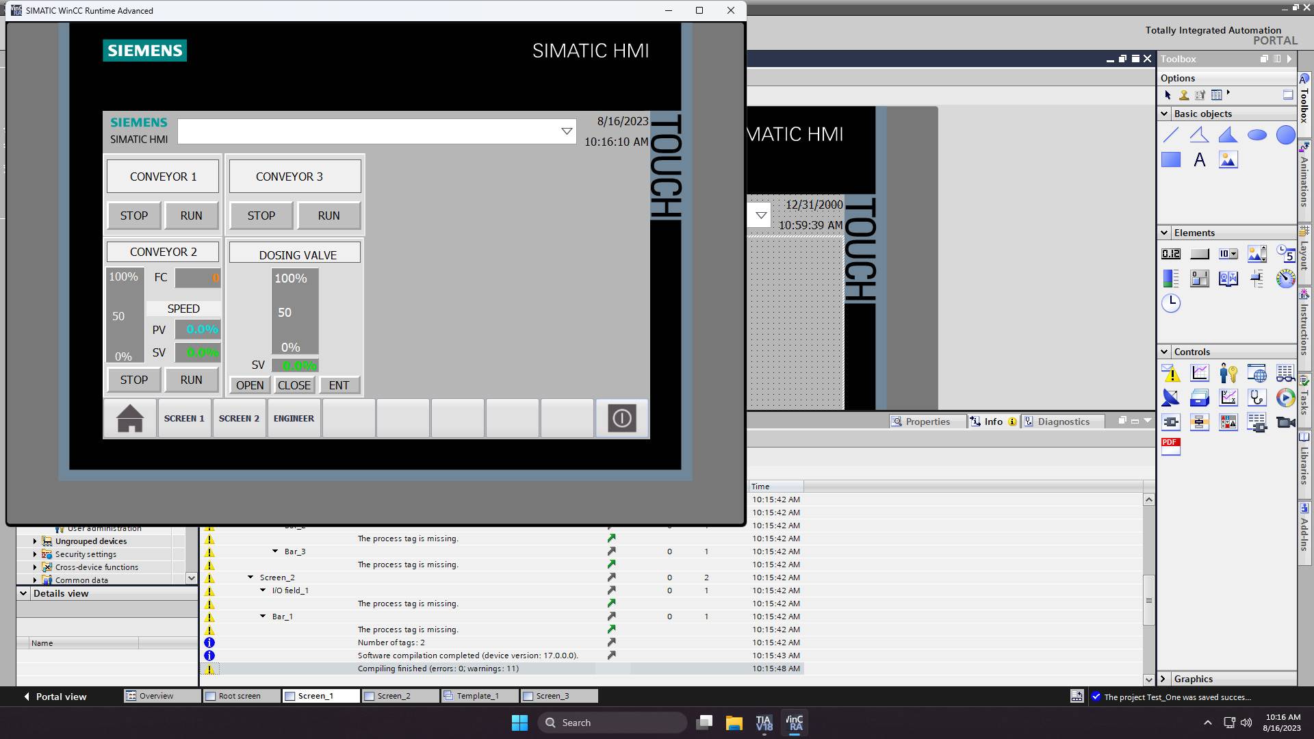Select the Trend view control
This screenshot has width=1314, height=739.
1200,373
